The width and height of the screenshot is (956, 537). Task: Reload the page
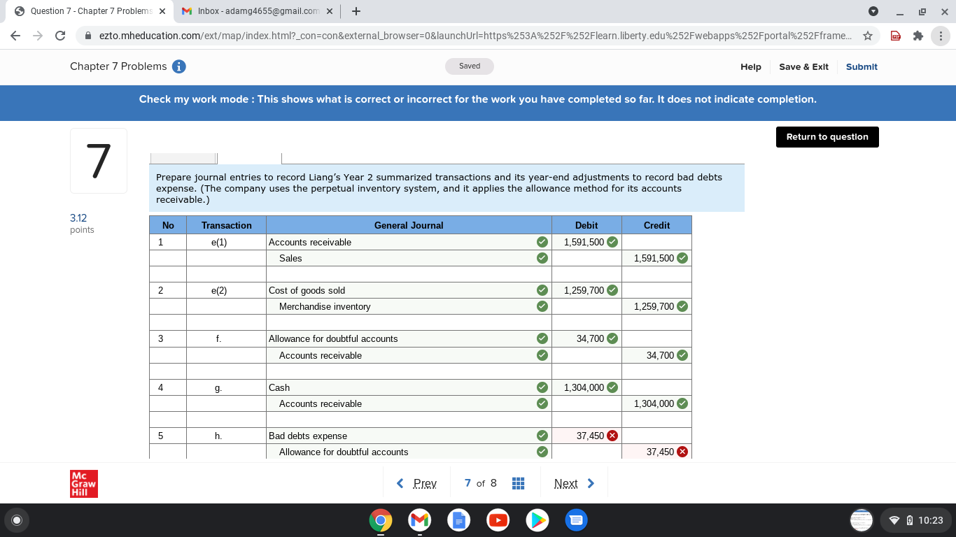pyautogui.click(x=60, y=36)
